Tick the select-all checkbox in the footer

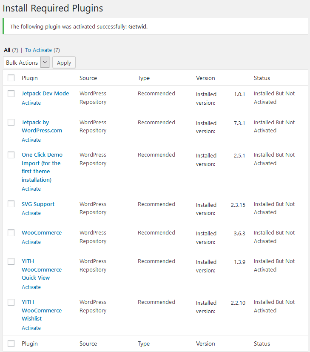[11, 343]
